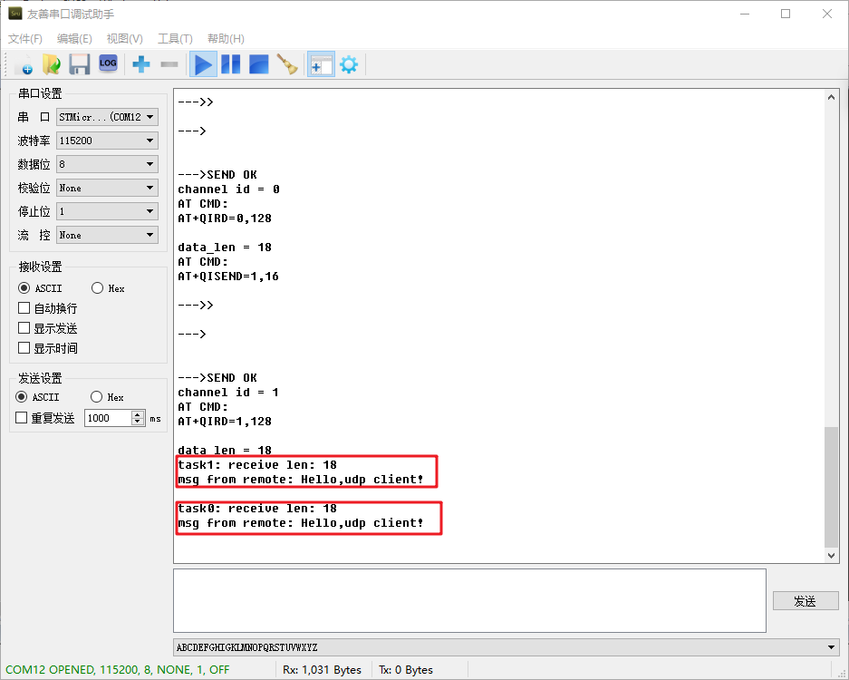Increase repeat interval with up stepper
This screenshot has width=849, height=680.
pos(138,414)
